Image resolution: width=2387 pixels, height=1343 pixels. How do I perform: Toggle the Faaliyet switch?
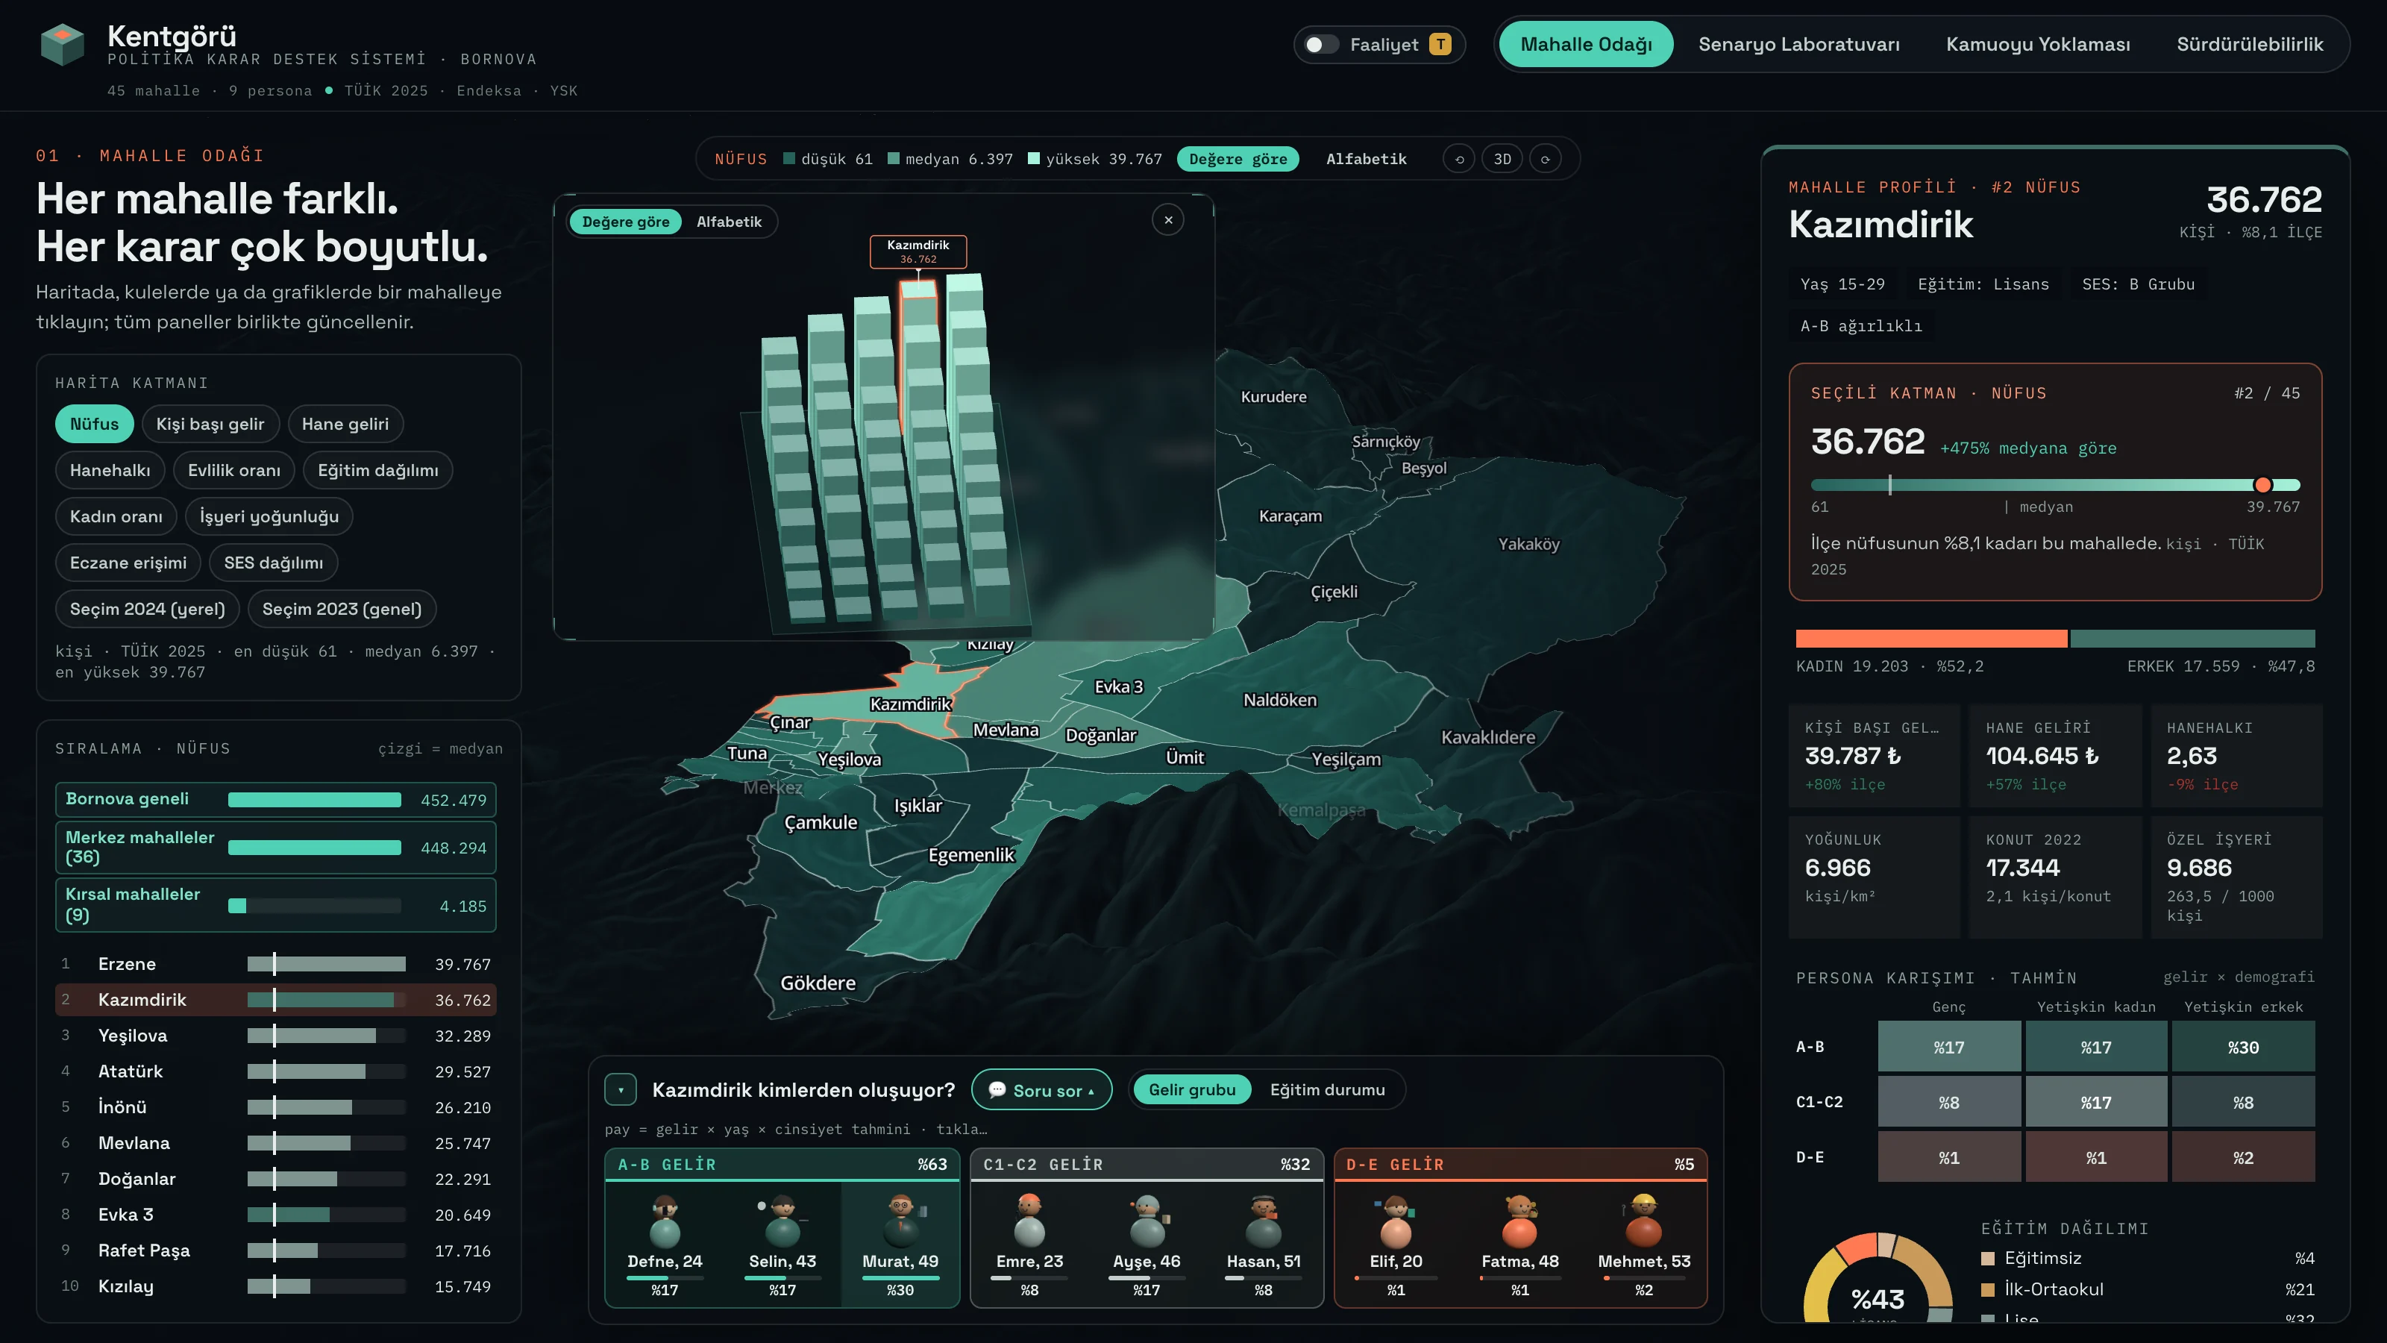1321,45
